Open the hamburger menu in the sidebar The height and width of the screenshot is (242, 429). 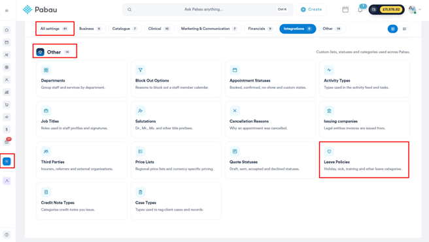7,10
